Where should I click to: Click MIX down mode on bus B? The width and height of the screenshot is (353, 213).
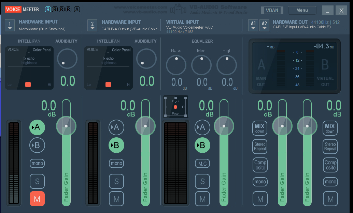330,128
